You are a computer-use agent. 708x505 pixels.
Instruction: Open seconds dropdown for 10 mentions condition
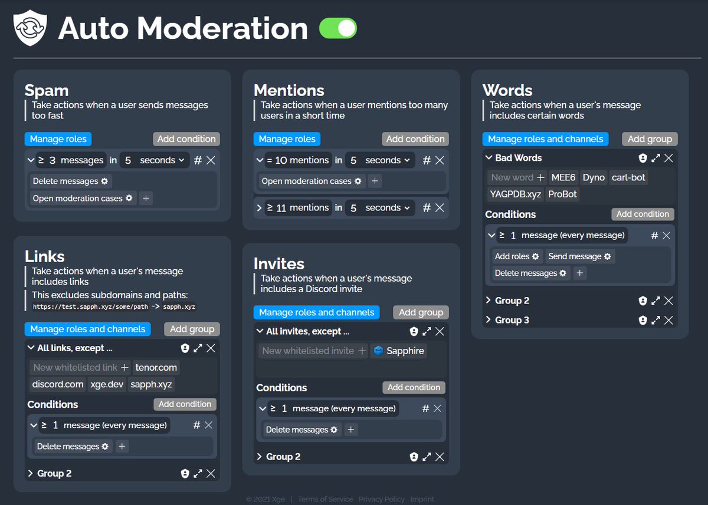click(381, 160)
